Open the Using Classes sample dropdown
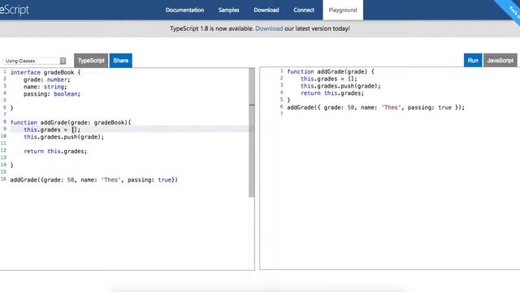This screenshot has height=292, width=520. click(34, 61)
